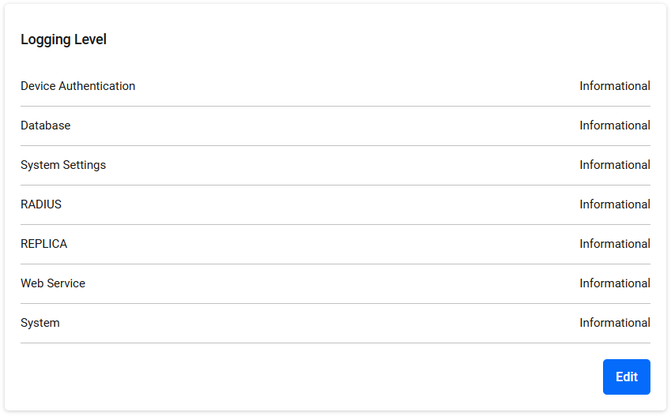Select the Device Authentication row label
671x416 pixels.
(78, 86)
